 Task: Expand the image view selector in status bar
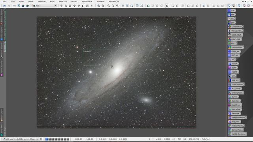tap(38, 139)
